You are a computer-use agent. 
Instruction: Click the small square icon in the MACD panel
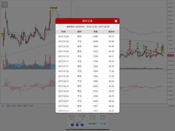coord(165,71)
